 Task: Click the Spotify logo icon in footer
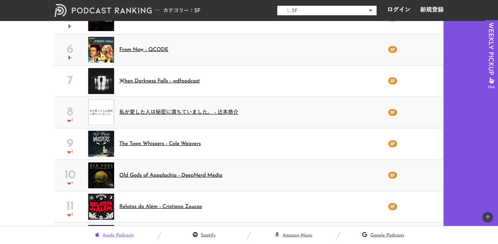pos(195,234)
